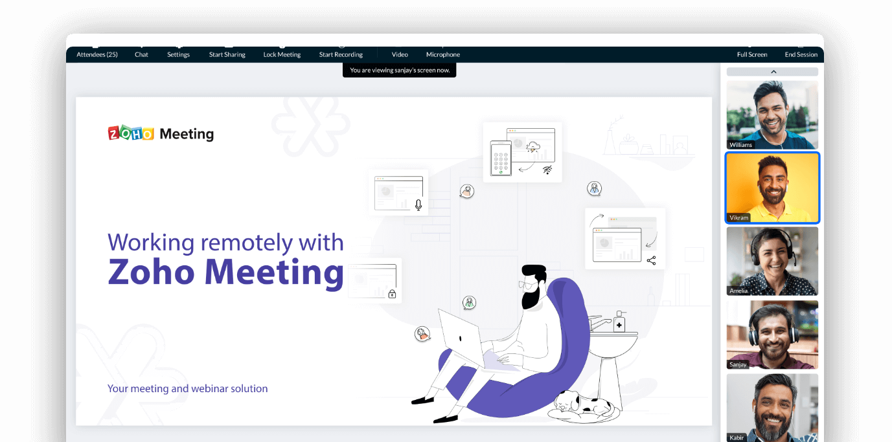The height and width of the screenshot is (442, 892).
Task: Click the padlock icon on slide card
Action: [392, 294]
